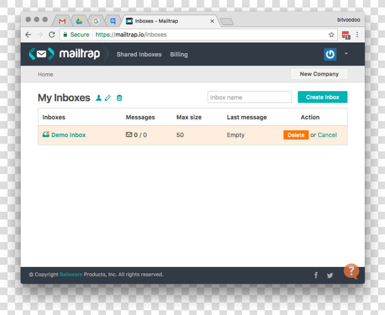The height and width of the screenshot is (315, 385).
Task: Click the Inboxes column header
Action: (54, 117)
